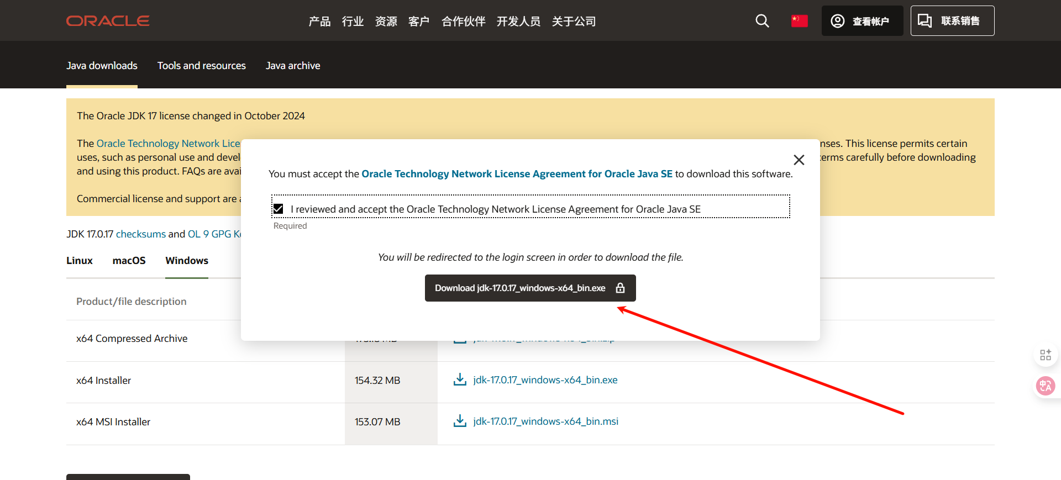Click download icon beside the .msi file
Screen dimensions: 1061x480
(460, 421)
